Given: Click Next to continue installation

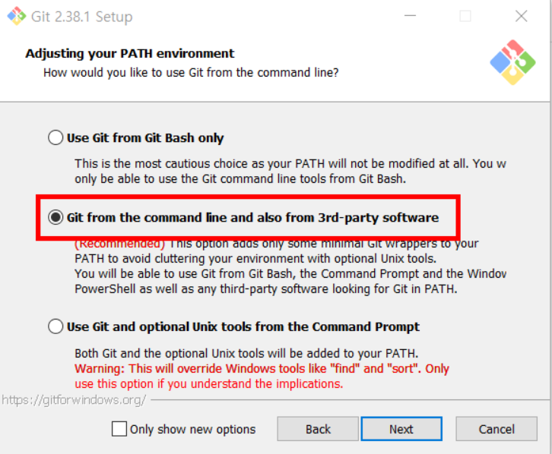Looking at the screenshot, I should click(x=401, y=429).
